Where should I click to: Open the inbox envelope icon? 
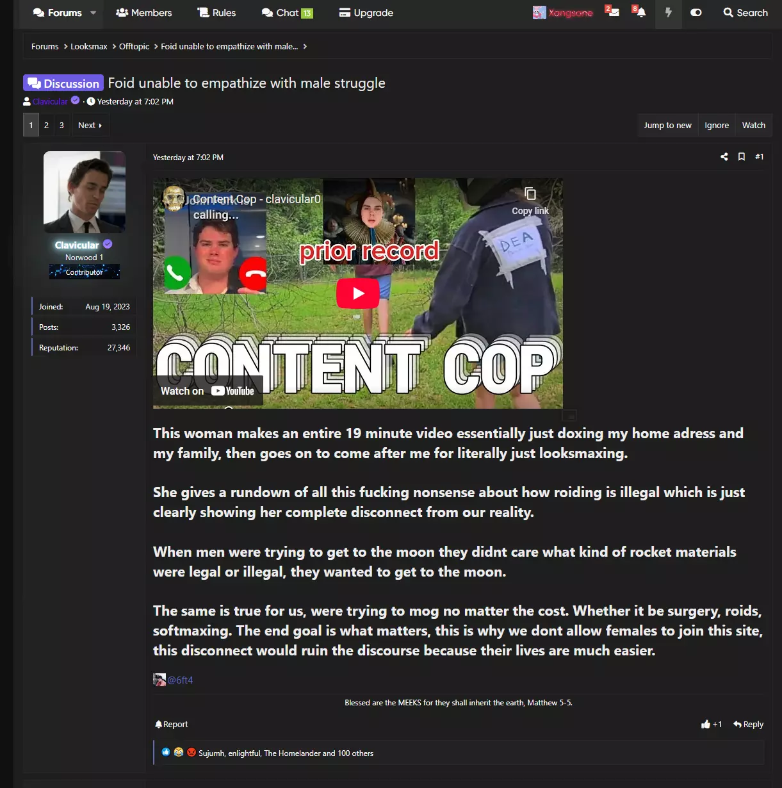[613, 12]
